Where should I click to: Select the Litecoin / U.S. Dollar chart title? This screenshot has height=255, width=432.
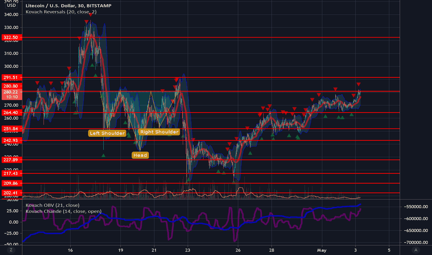[68, 6]
